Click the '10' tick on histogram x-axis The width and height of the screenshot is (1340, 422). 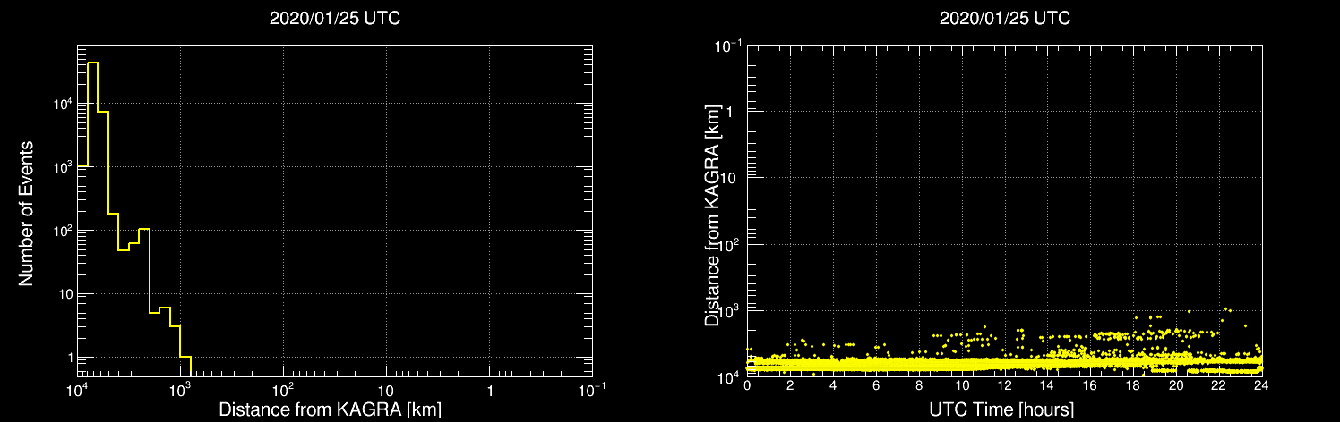pyautogui.click(x=386, y=392)
